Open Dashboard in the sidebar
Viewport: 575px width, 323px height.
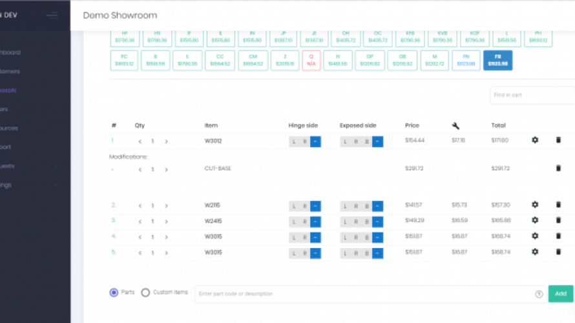[x=10, y=52]
